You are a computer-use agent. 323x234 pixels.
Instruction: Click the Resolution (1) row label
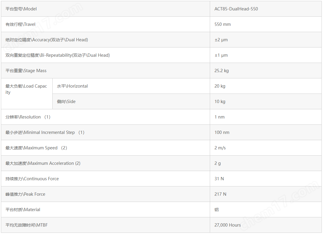tap(105, 117)
